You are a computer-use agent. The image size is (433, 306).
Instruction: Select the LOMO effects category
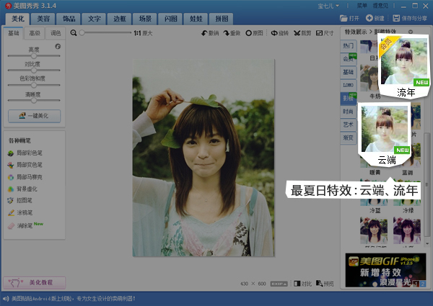pyautogui.click(x=349, y=85)
